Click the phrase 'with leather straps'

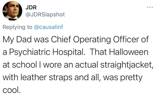[x=37, y=78]
